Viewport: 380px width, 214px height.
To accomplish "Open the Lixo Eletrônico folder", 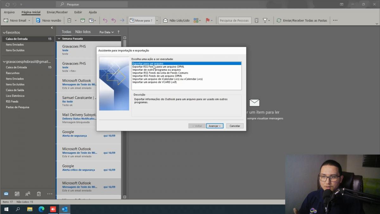I will [x=15, y=96].
